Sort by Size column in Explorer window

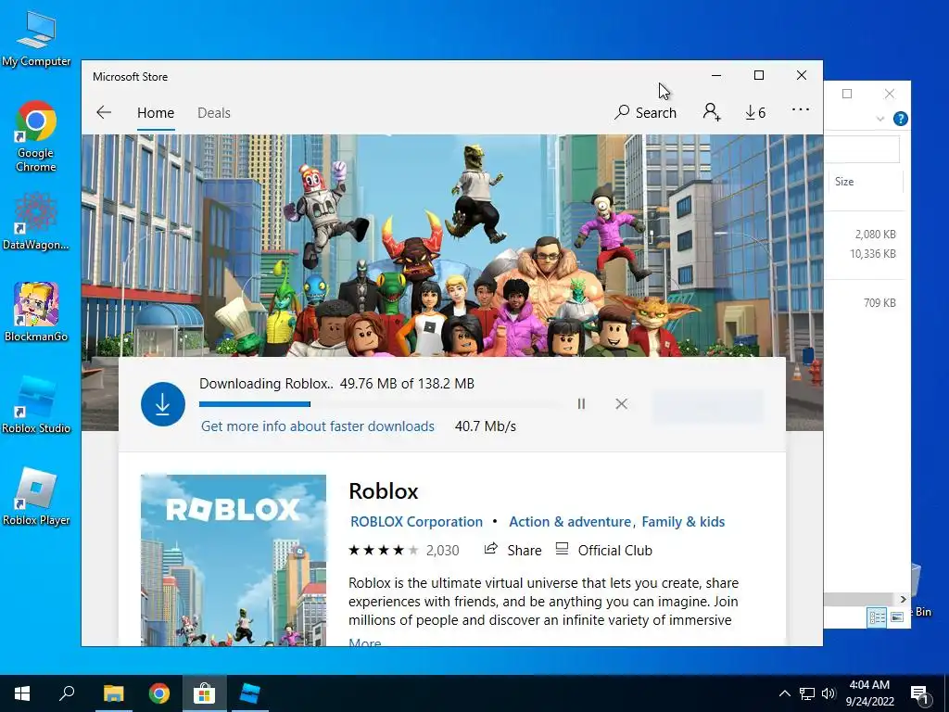(865, 182)
